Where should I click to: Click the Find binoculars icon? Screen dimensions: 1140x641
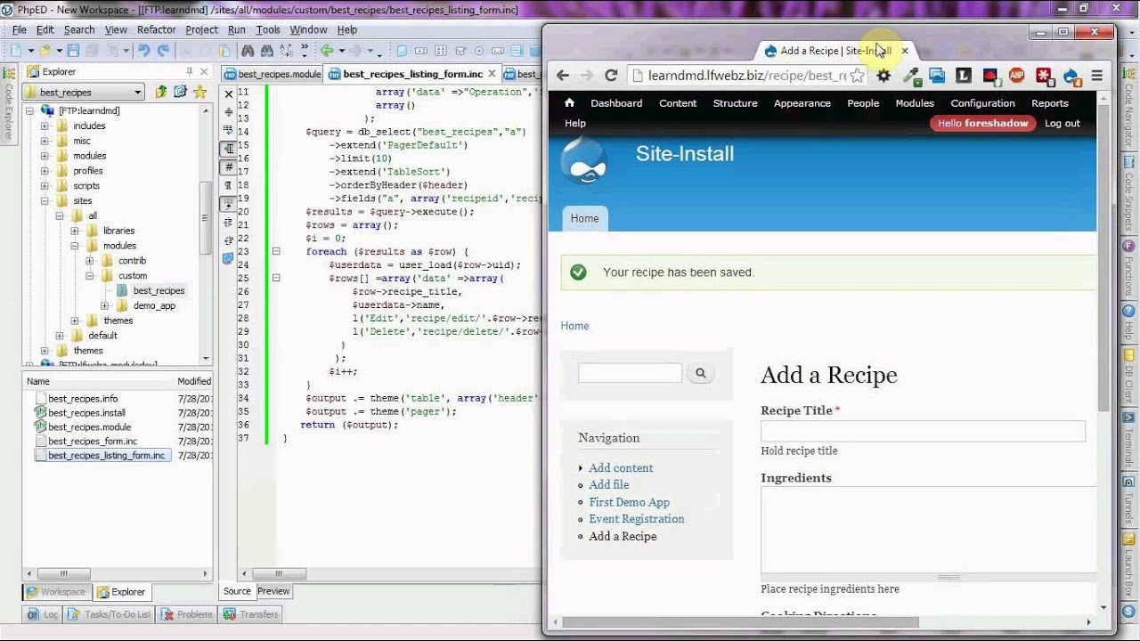point(248,51)
